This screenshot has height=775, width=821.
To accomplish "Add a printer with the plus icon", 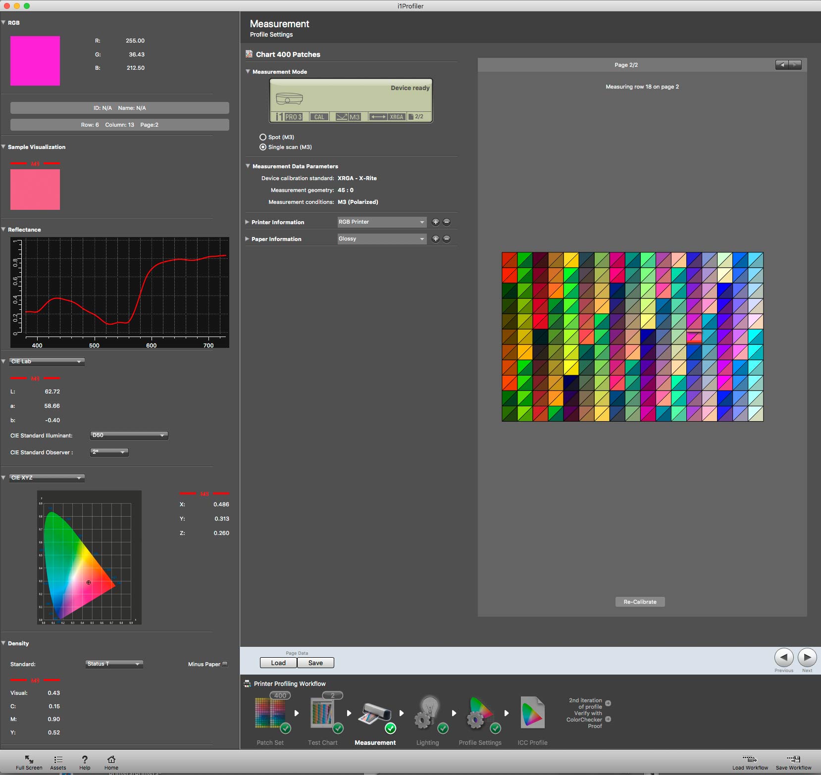I will 436,222.
